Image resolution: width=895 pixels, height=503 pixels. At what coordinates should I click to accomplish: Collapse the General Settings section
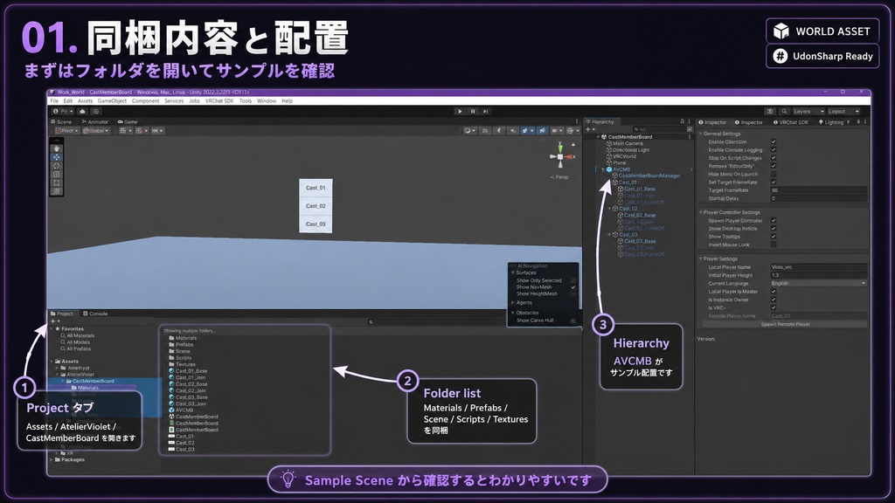click(x=701, y=134)
